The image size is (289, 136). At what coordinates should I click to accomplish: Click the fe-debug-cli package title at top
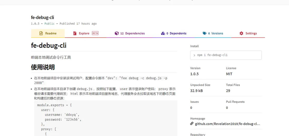[43, 18]
